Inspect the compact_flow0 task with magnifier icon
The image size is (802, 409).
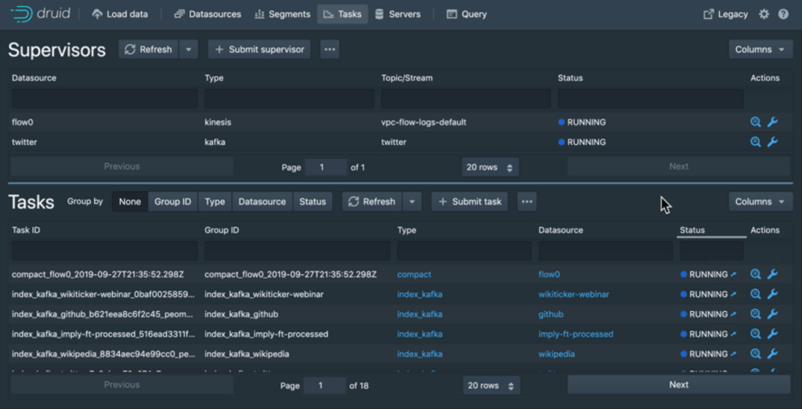click(x=756, y=274)
